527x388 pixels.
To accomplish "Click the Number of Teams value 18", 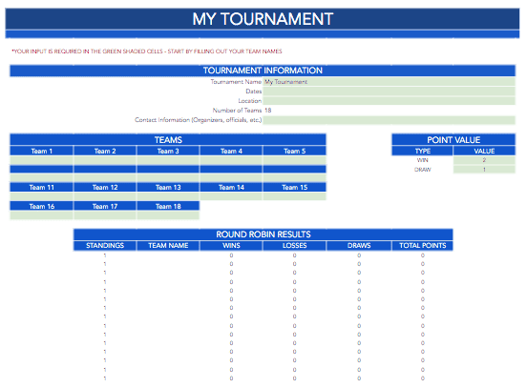I will pos(268,111).
